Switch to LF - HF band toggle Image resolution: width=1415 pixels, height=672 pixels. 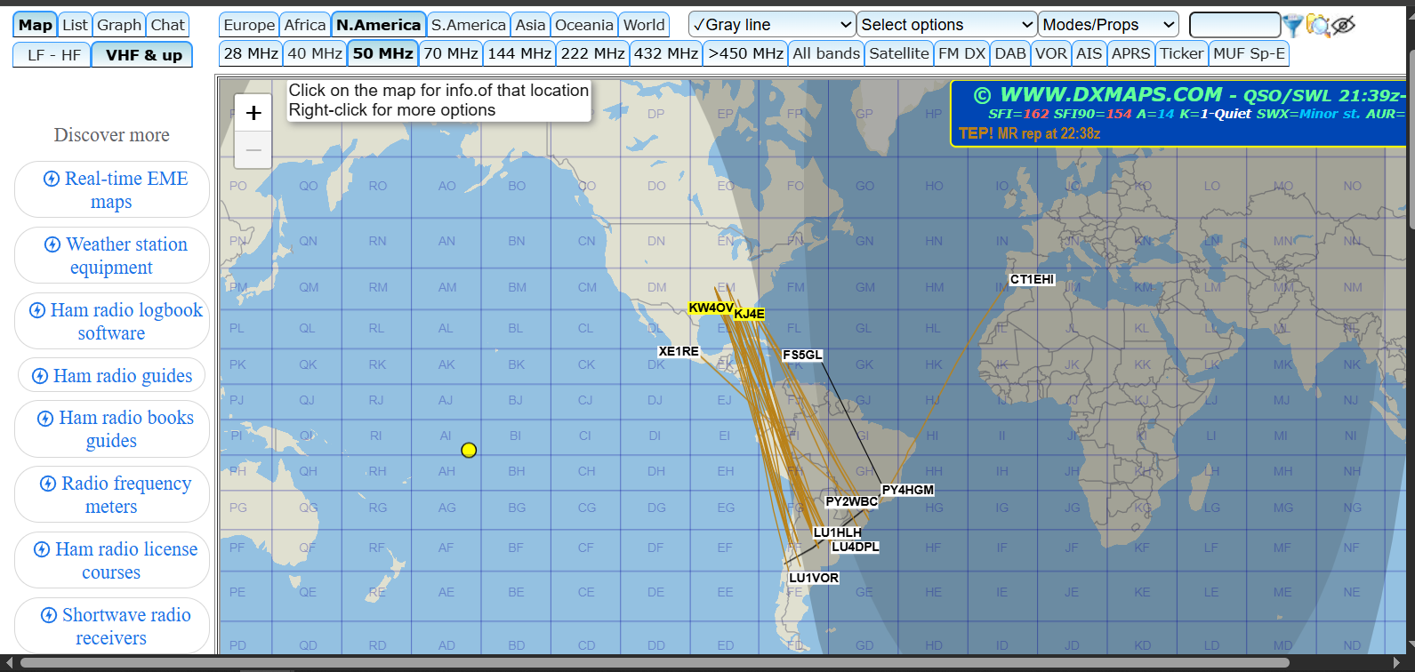tap(53, 55)
